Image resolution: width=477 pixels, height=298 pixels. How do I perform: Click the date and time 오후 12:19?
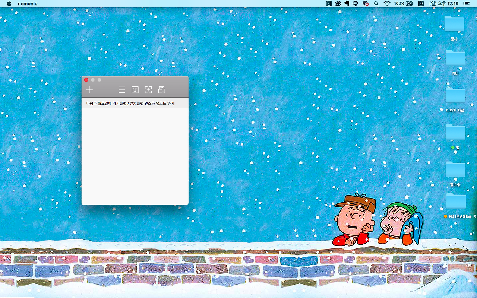pos(443,3)
